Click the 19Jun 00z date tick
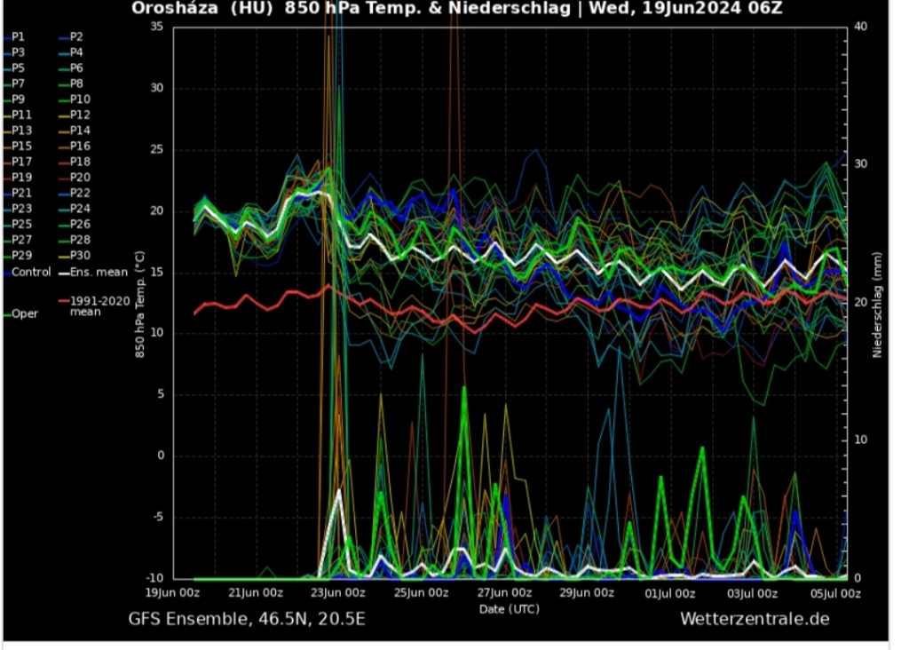 pyautogui.click(x=174, y=593)
